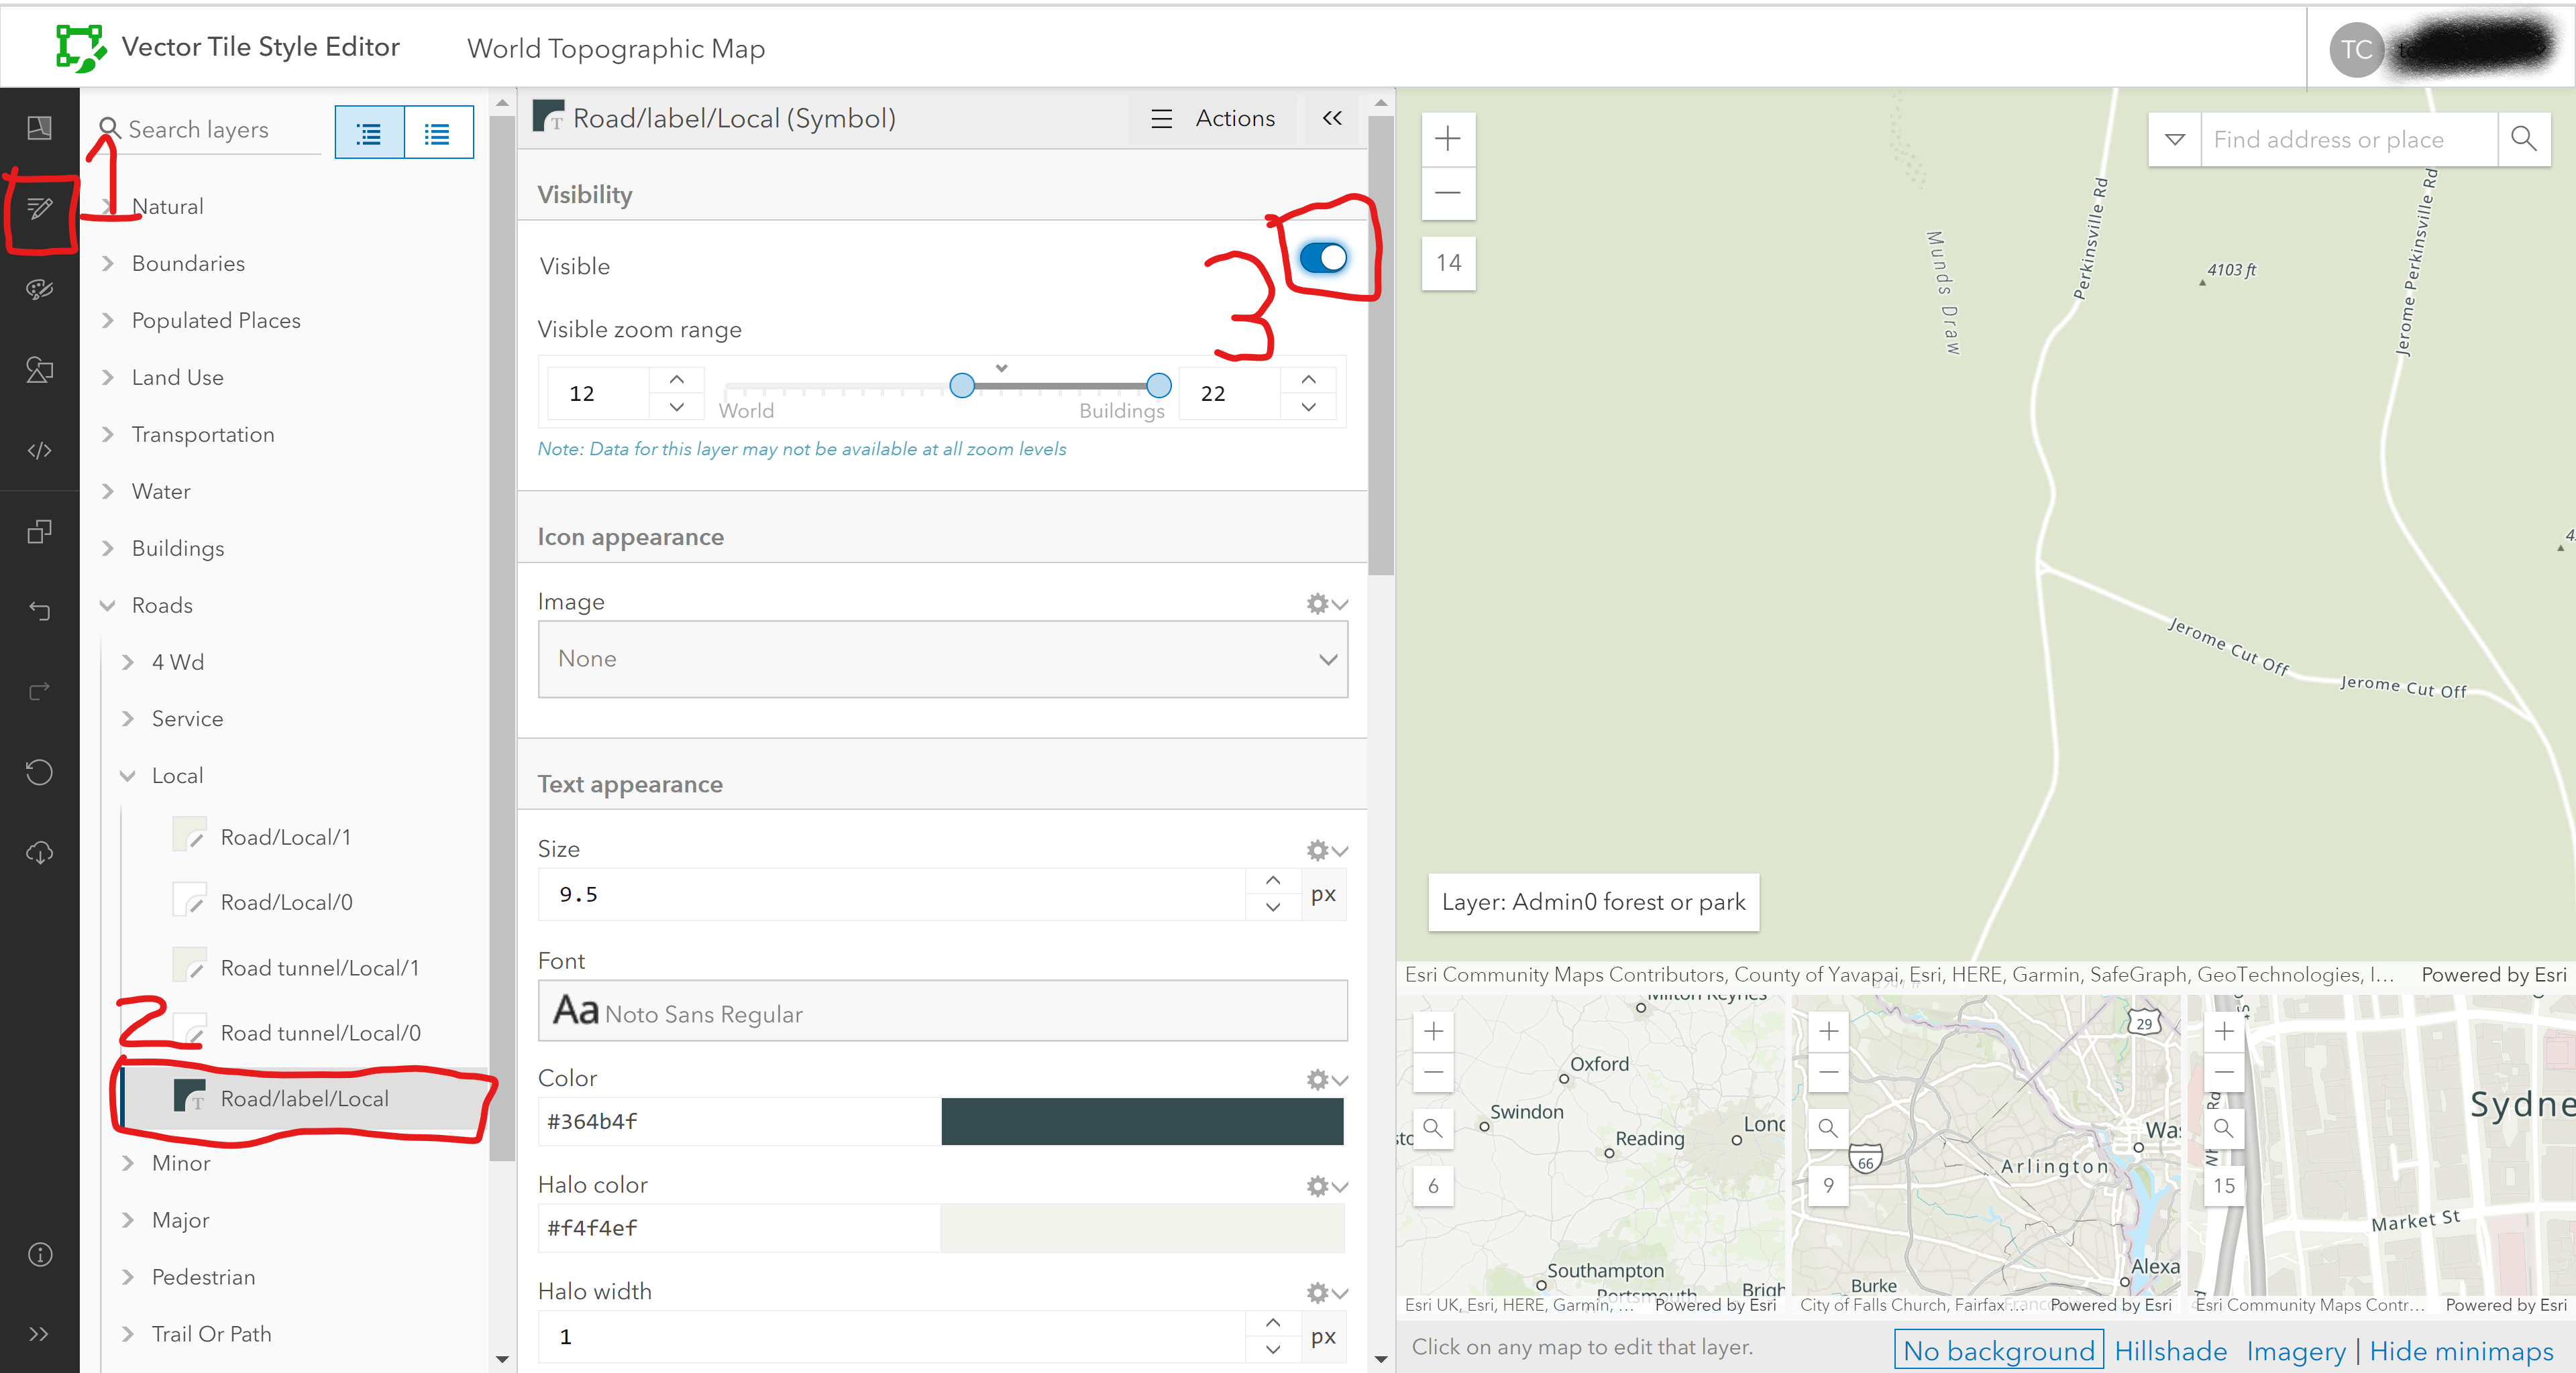Click the info icon in sidebar
The width and height of the screenshot is (2576, 1373).
coord(40,1254)
